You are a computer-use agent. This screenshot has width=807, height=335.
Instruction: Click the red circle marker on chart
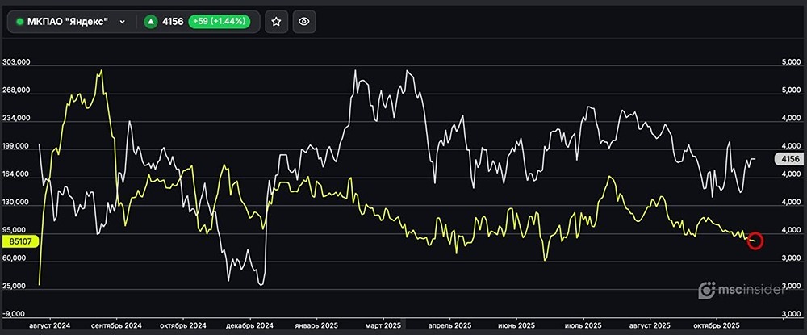pyautogui.click(x=755, y=240)
